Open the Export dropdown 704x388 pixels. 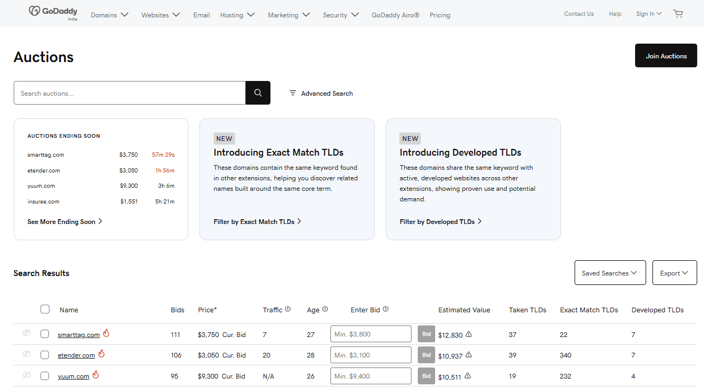[674, 273]
